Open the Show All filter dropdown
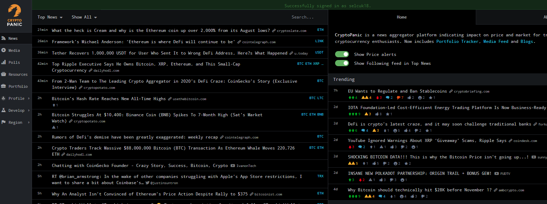Image resolution: width=547 pixels, height=204 pixels. click(x=84, y=17)
